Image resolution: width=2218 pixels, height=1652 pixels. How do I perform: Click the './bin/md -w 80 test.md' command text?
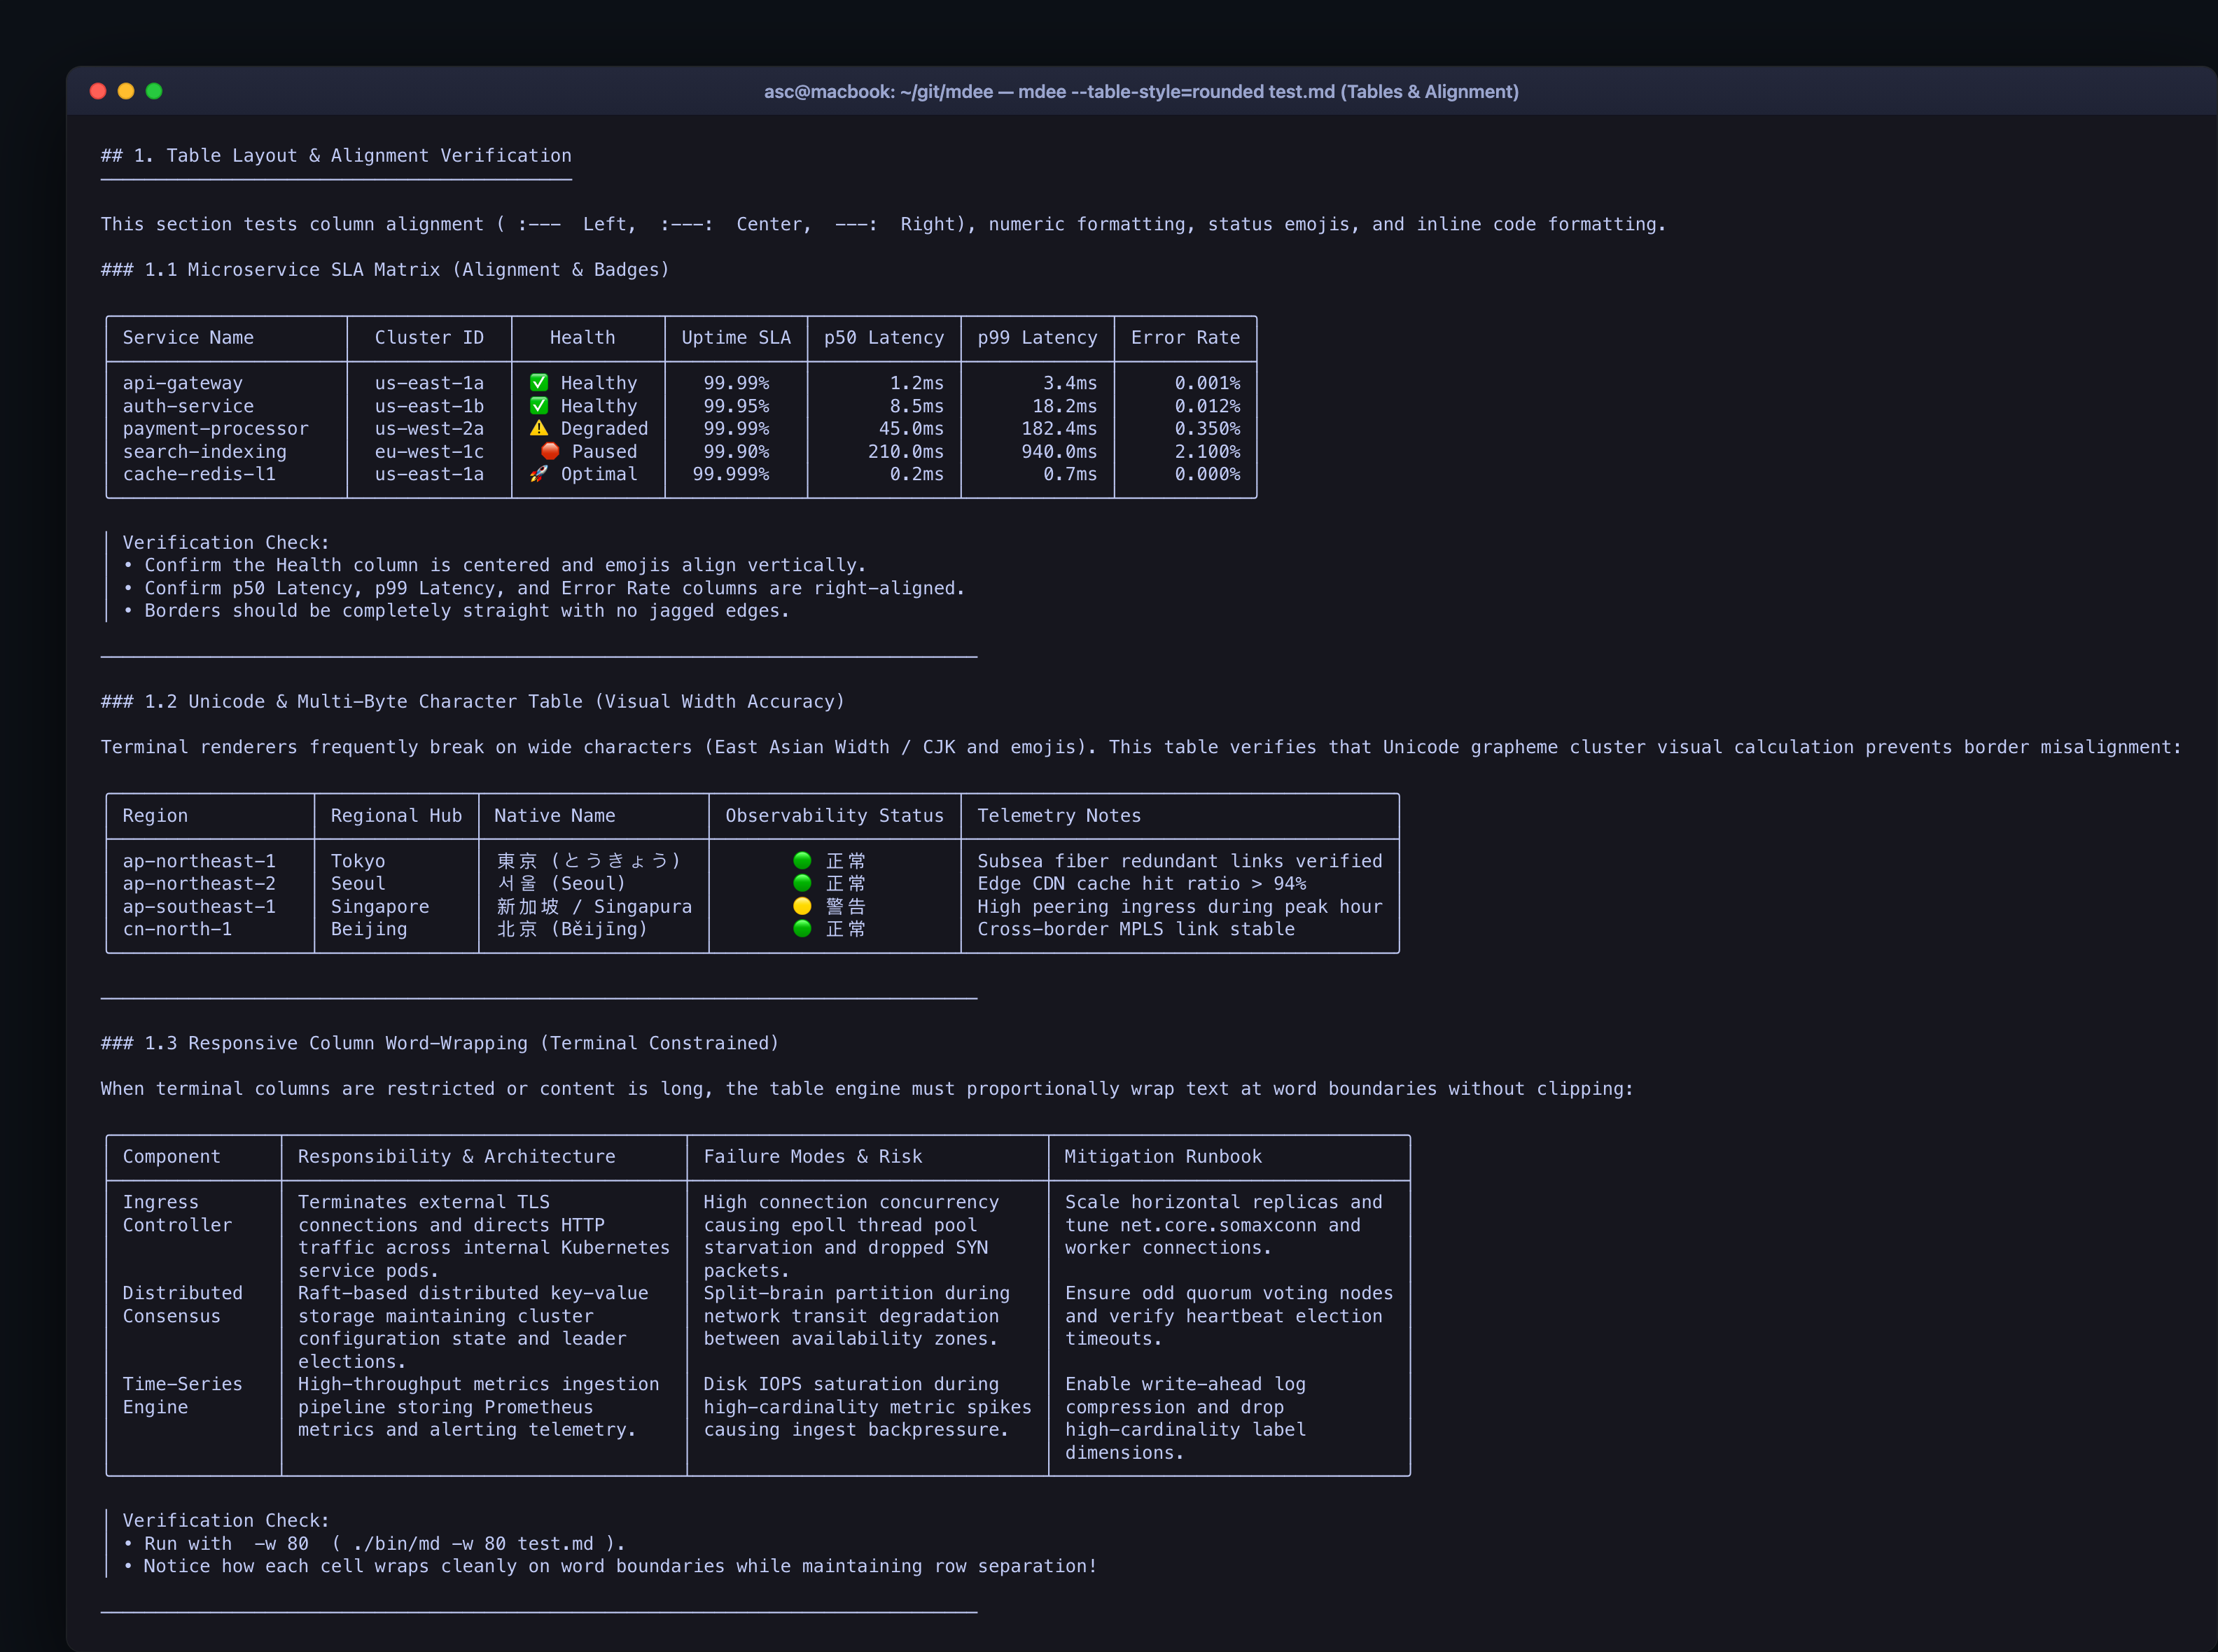pos(473,1544)
